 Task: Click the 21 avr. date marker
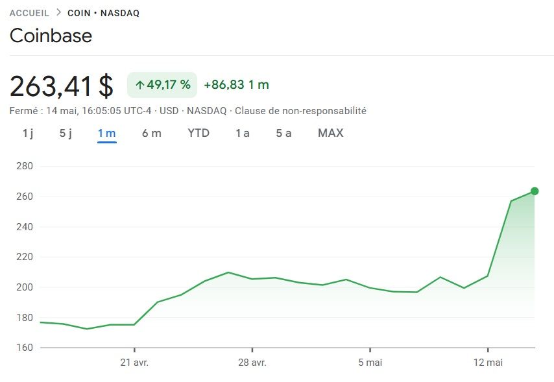point(135,363)
